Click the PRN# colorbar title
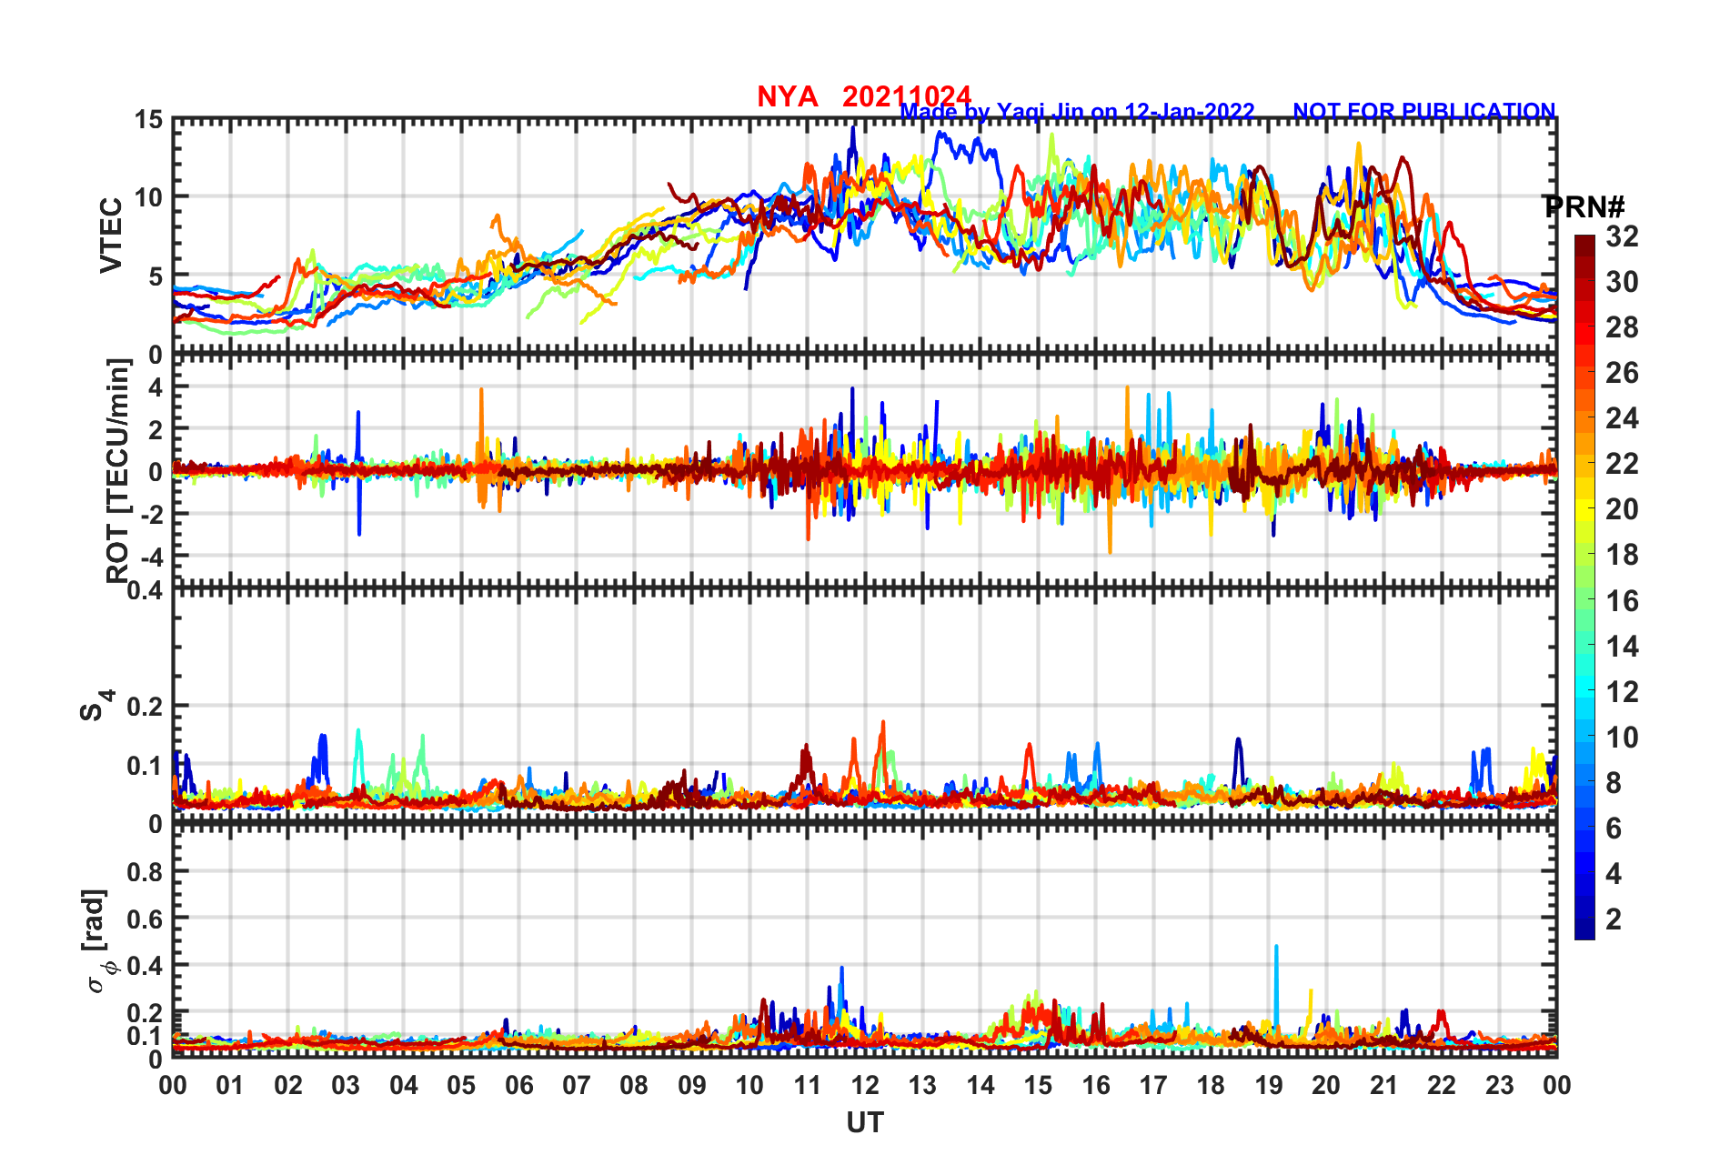 pos(1584,207)
